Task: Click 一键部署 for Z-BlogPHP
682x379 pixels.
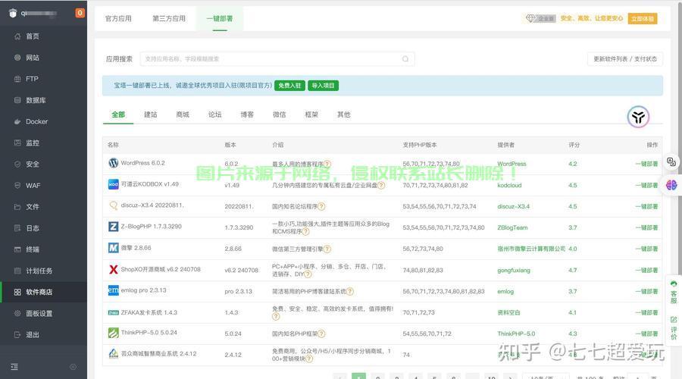Action: click(x=646, y=227)
